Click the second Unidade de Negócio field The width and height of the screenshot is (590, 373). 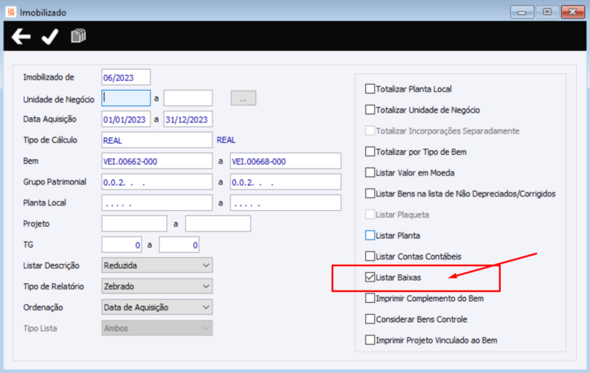point(188,98)
